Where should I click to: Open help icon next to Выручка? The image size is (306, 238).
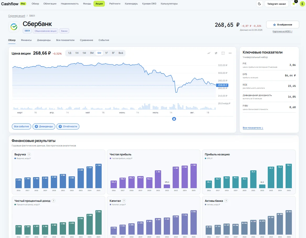[29, 154]
